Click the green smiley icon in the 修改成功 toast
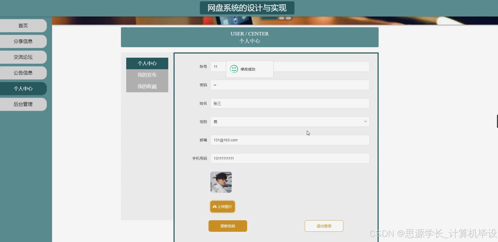Image resolution: width=498 pixels, height=242 pixels. (233, 69)
